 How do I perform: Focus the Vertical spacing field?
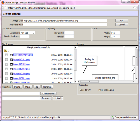click(69, 37)
